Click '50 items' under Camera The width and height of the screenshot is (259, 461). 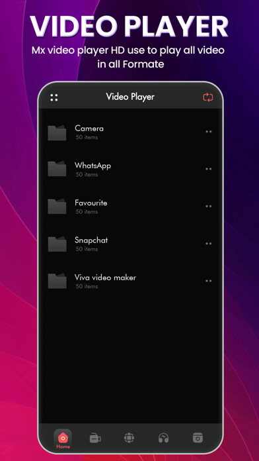[x=87, y=137]
